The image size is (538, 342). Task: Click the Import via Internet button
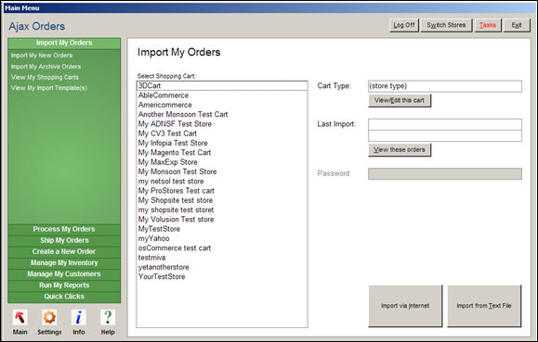[405, 306]
